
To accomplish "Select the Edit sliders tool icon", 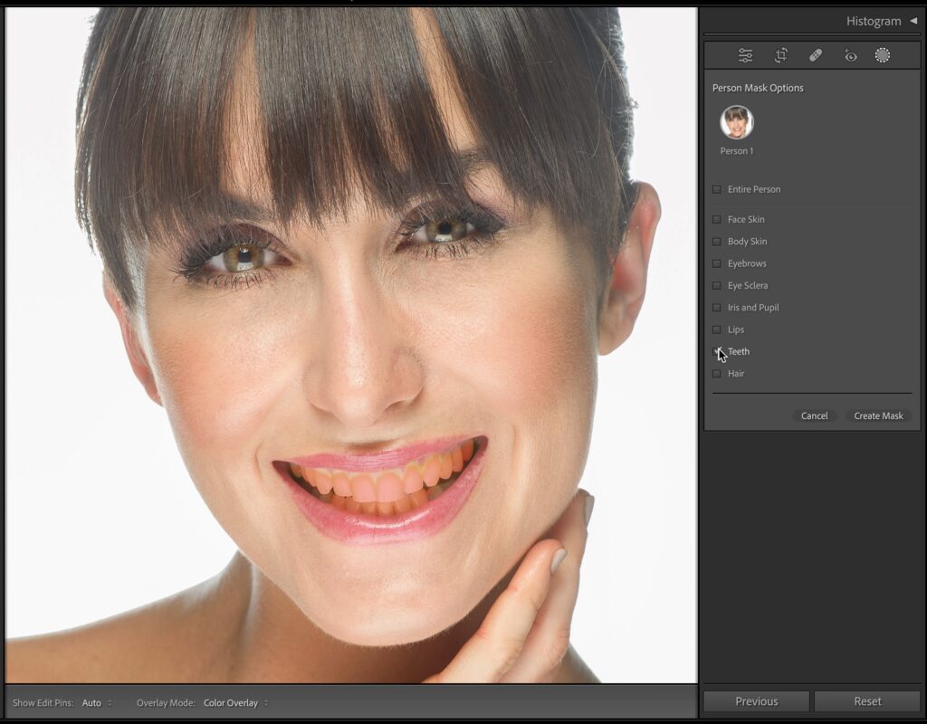I will pyautogui.click(x=745, y=55).
